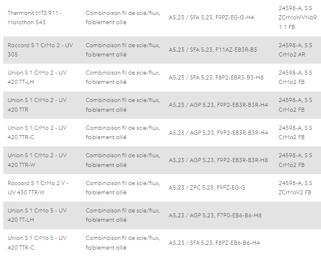Select the Union S 1 CrMo 2 - UV 420 TT-LH row
321x256 pixels.
[x=162, y=77]
